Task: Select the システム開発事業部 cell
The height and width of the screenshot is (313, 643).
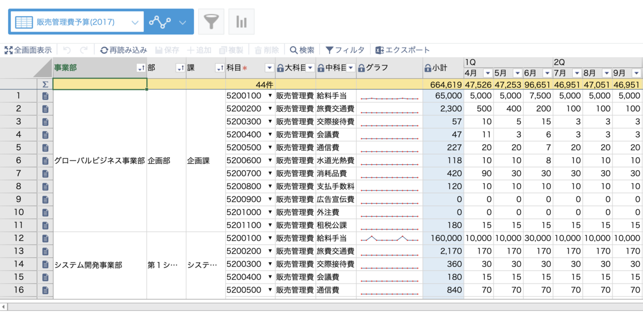Action: [100, 265]
